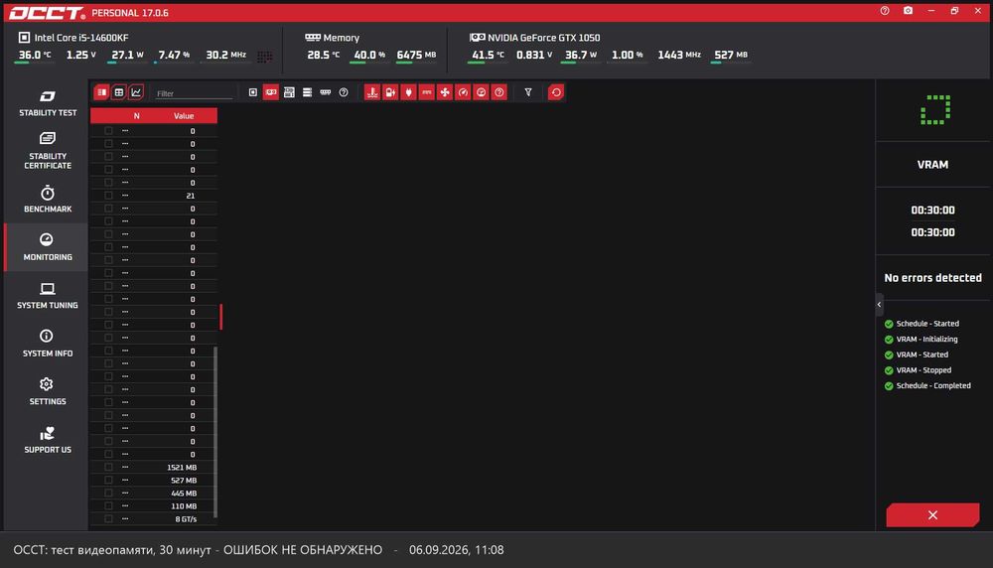Toggle the usage gauge sensor type filter

(463, 92)
